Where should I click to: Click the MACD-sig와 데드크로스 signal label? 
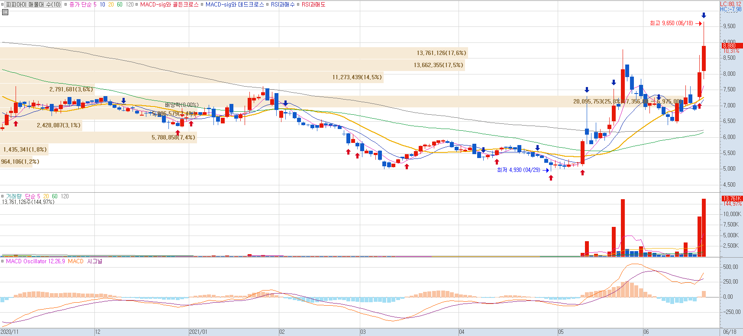click(235, 4)
